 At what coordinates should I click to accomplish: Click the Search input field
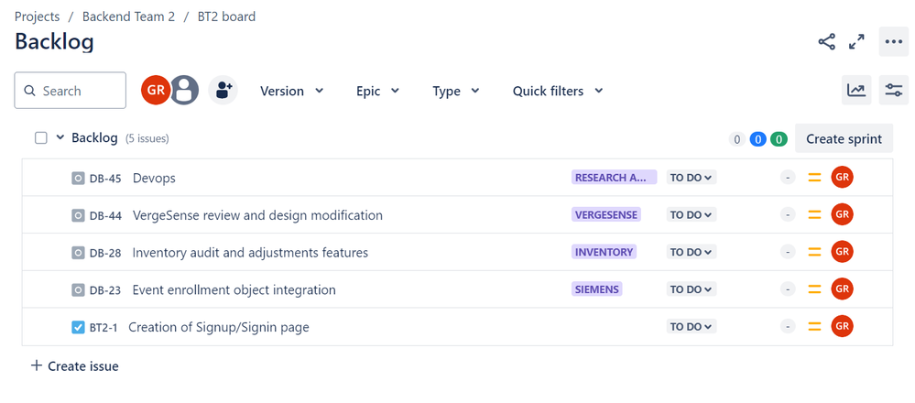pyautogui.click(x=71, y=91)
